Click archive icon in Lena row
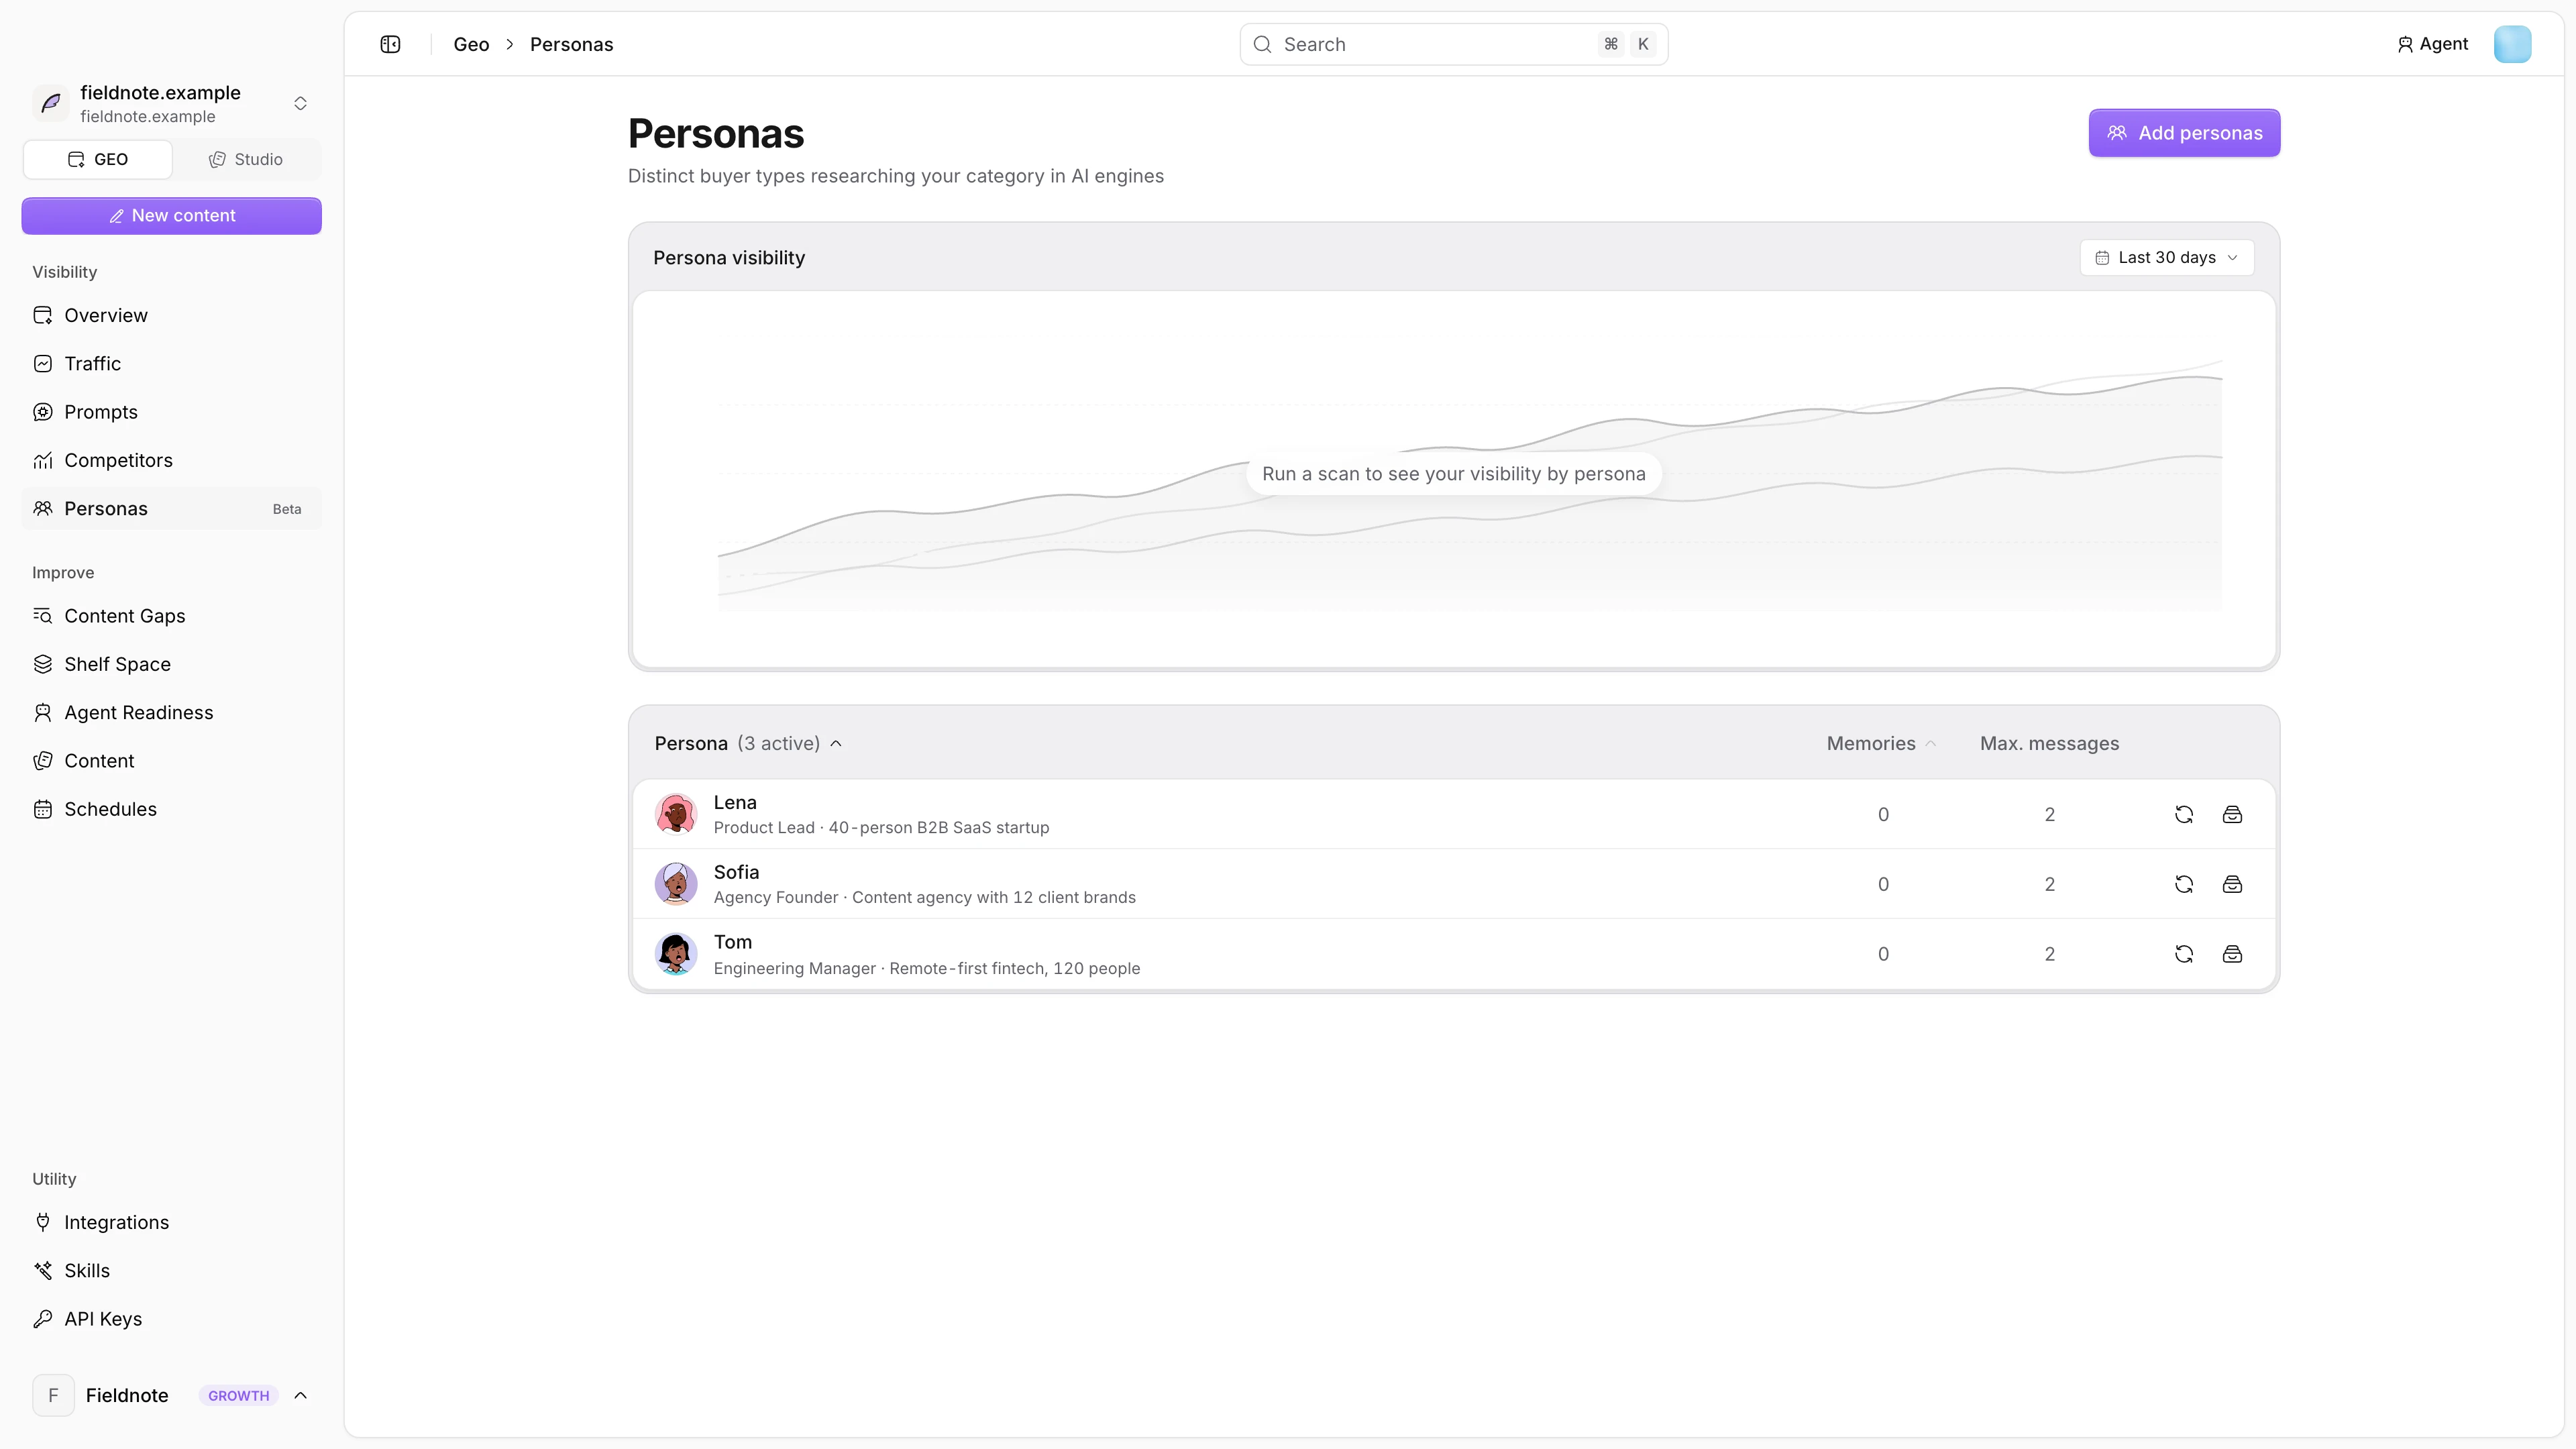 tap(2232, 814)
